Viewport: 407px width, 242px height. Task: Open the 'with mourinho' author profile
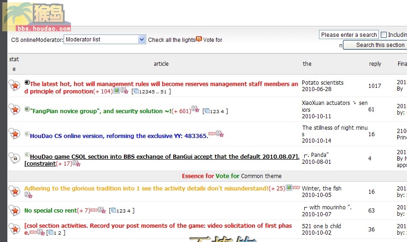(328, 207)
